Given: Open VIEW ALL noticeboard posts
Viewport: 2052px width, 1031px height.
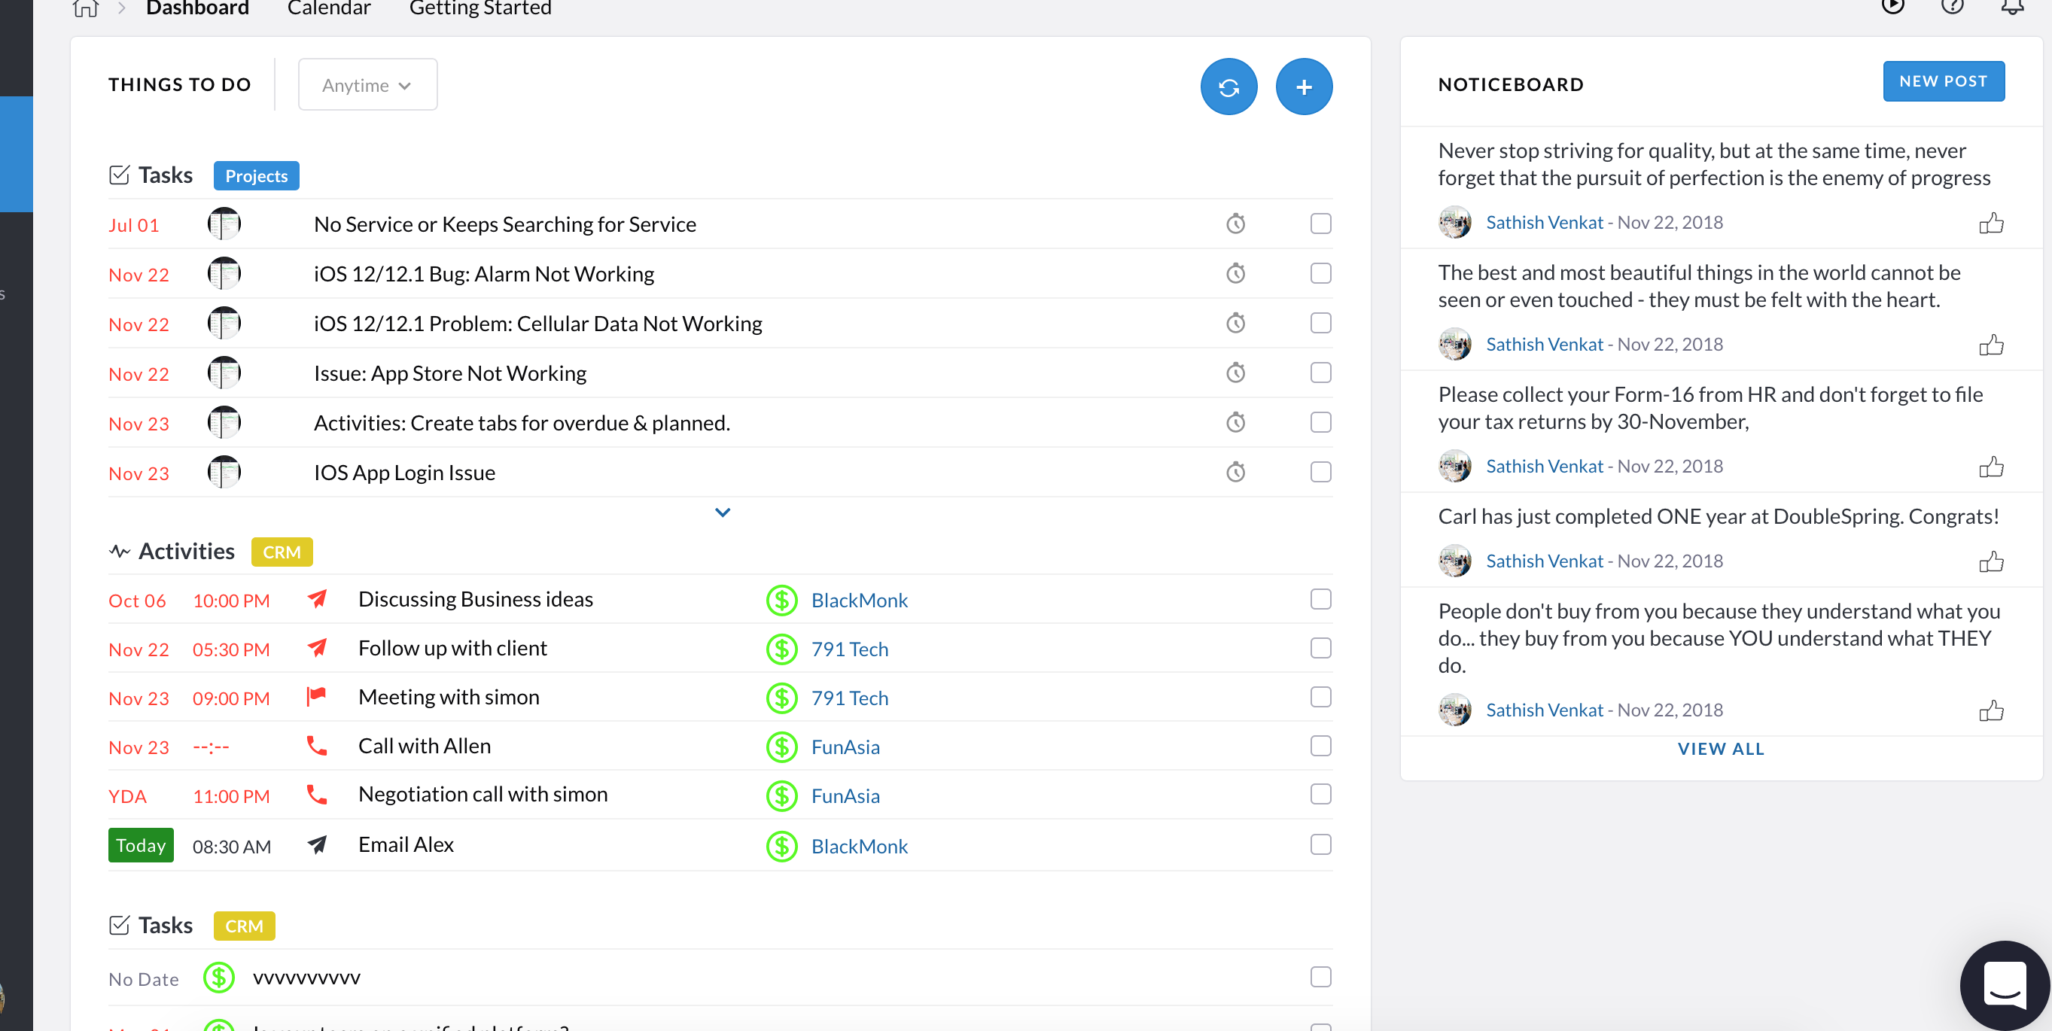Looking at the screenshot, I should click(x=1721, y=748).
